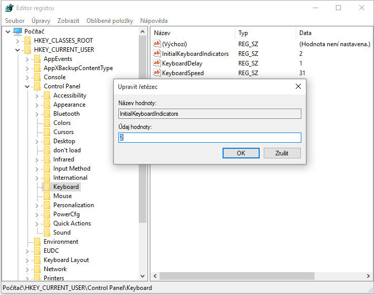Expand the Personalization subkey
This screenshot has width=374, height=295.
click(37, 206)
